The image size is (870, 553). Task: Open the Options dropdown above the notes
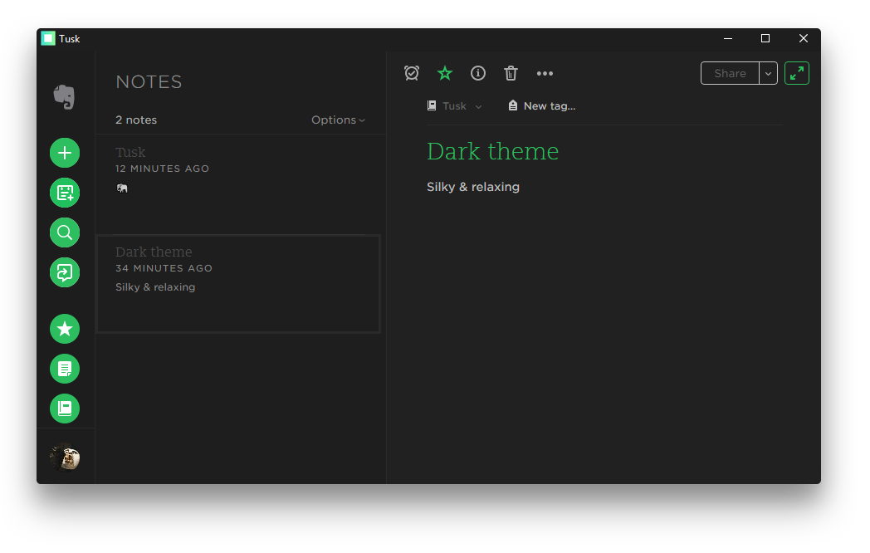click(337, 120)
